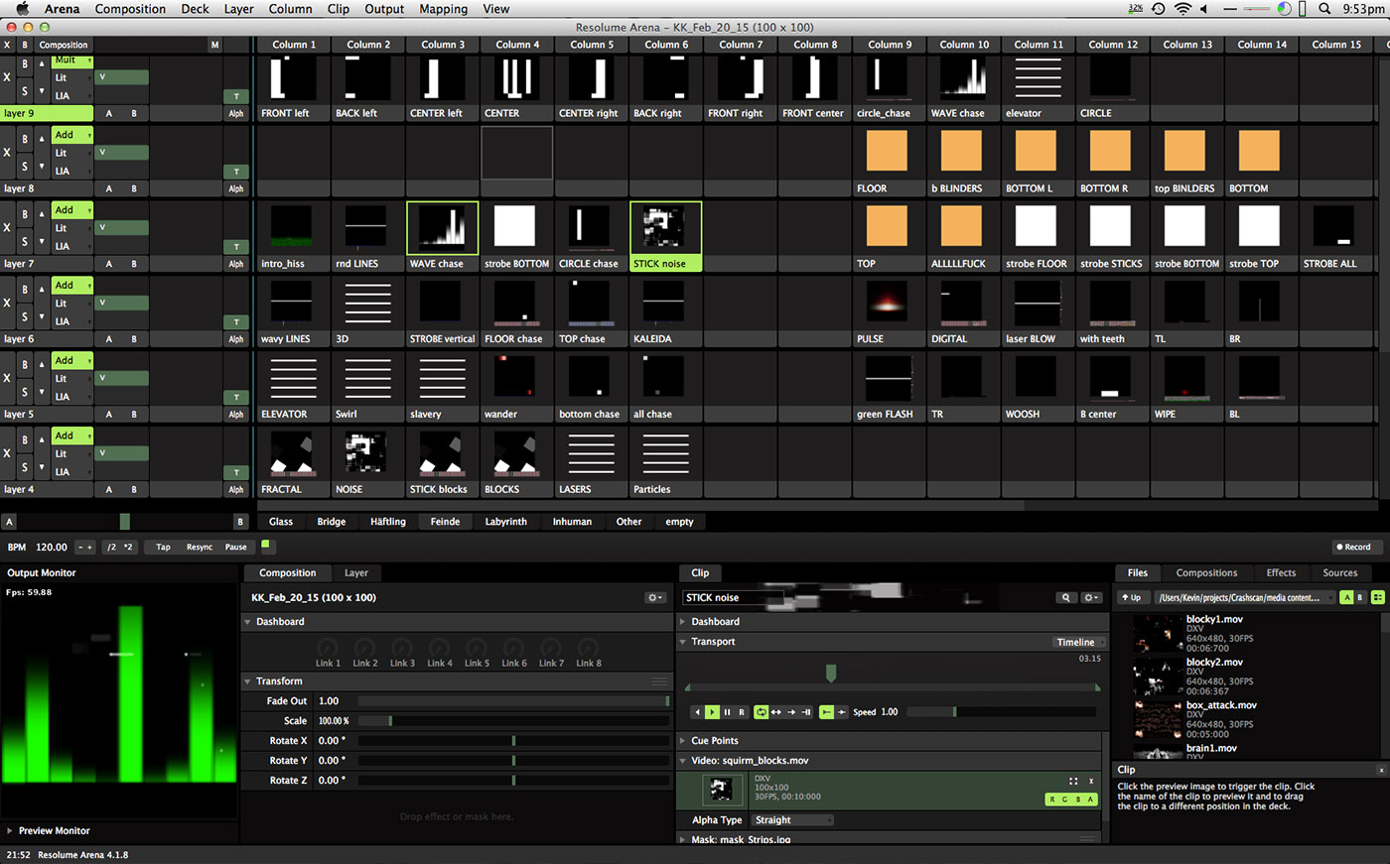Open the clip panel search magnifier
The width and height of the screenshot is (1390, 864).
point(1065,598)
